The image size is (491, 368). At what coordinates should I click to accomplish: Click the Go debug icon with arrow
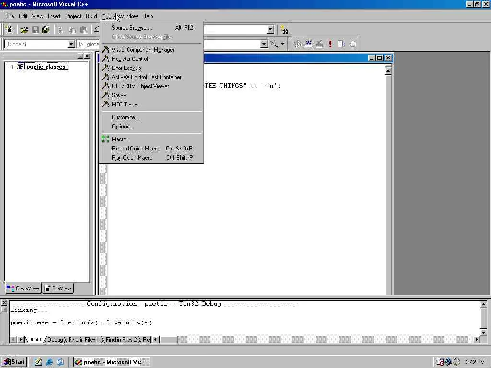341,44
